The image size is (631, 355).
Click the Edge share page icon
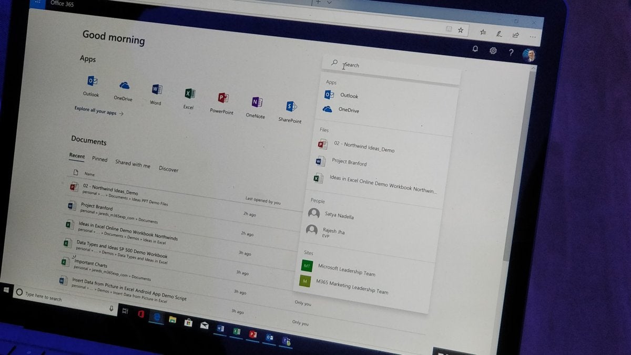pos(516,35)
